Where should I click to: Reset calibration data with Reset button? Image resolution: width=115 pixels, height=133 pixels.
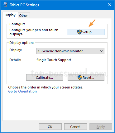point(86,78)
